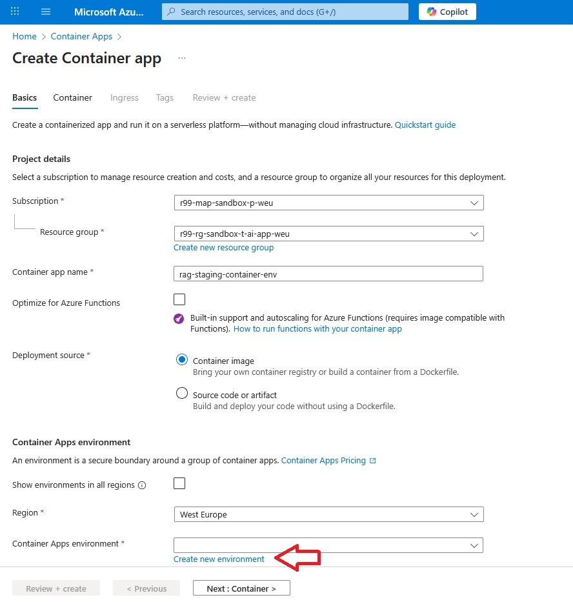
Task: Open the Subscription dropdown
Action: [x=476, y=203]
